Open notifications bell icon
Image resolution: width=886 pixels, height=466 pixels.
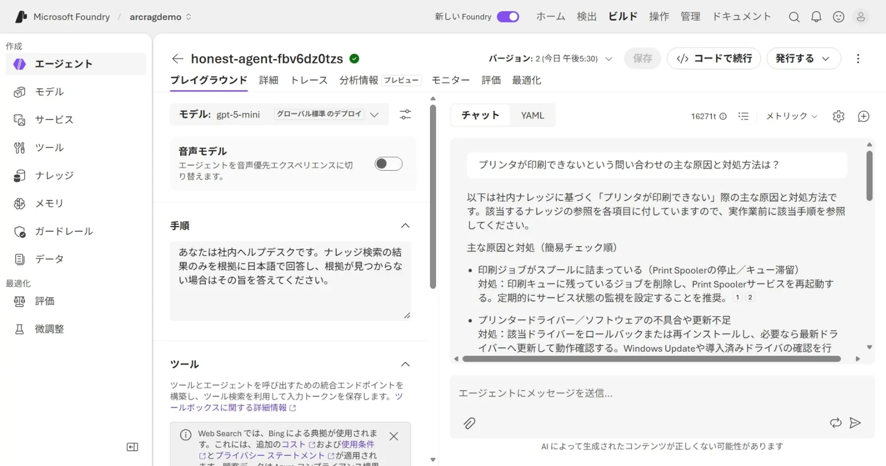pyautogui.click(x=816, y=17)
